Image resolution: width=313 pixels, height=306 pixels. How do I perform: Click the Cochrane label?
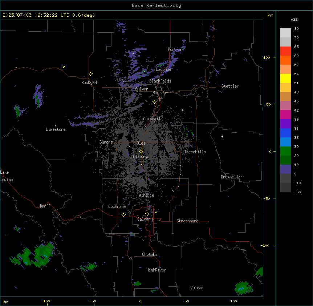tap(117, 206)
